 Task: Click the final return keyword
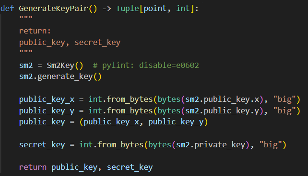click(x=33, y=167)
